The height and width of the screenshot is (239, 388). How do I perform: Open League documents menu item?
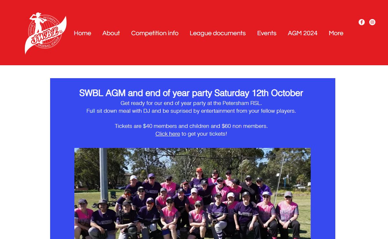[218, 33]
